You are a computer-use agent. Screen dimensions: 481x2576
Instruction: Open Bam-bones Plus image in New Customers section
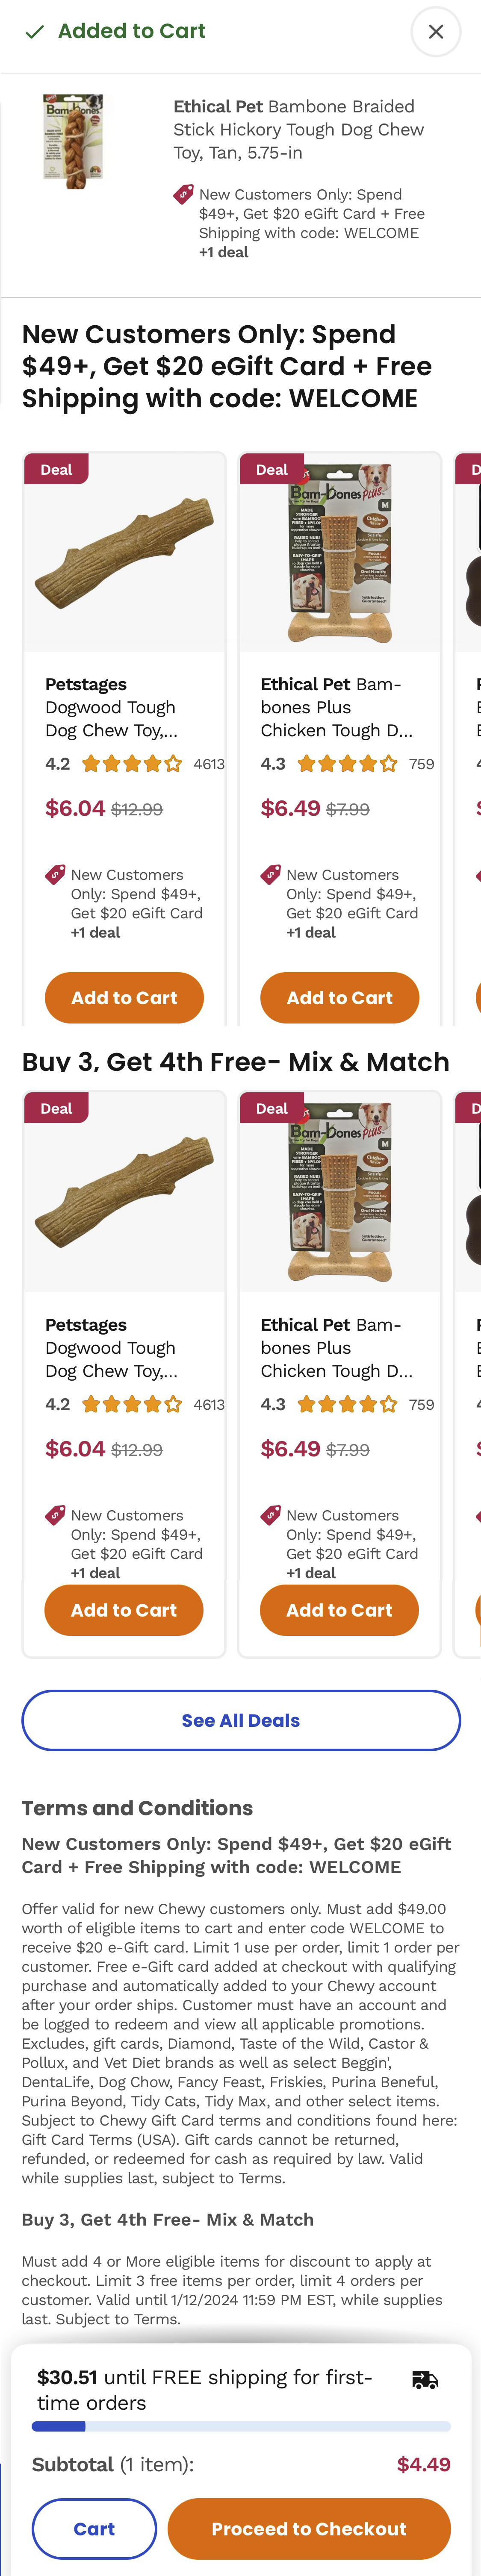339,553
